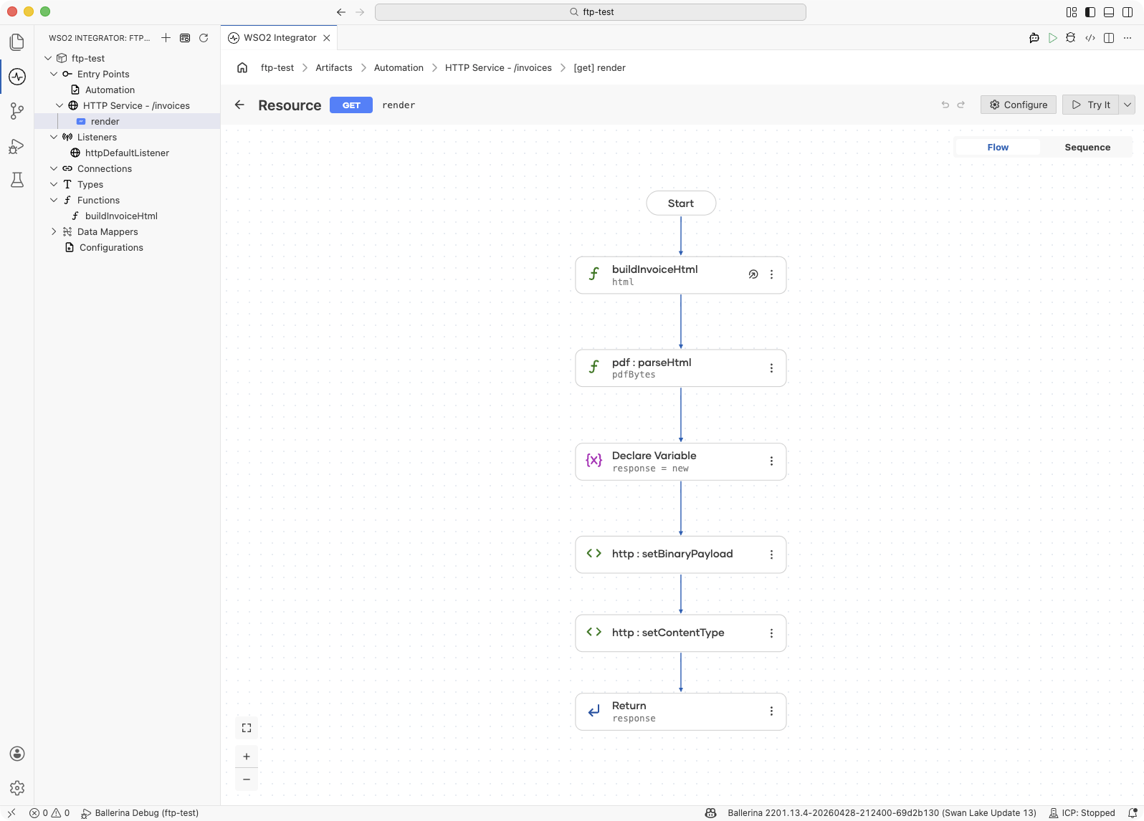
Task: Click Automation breadcrumb item
Action: pos(399,68)
